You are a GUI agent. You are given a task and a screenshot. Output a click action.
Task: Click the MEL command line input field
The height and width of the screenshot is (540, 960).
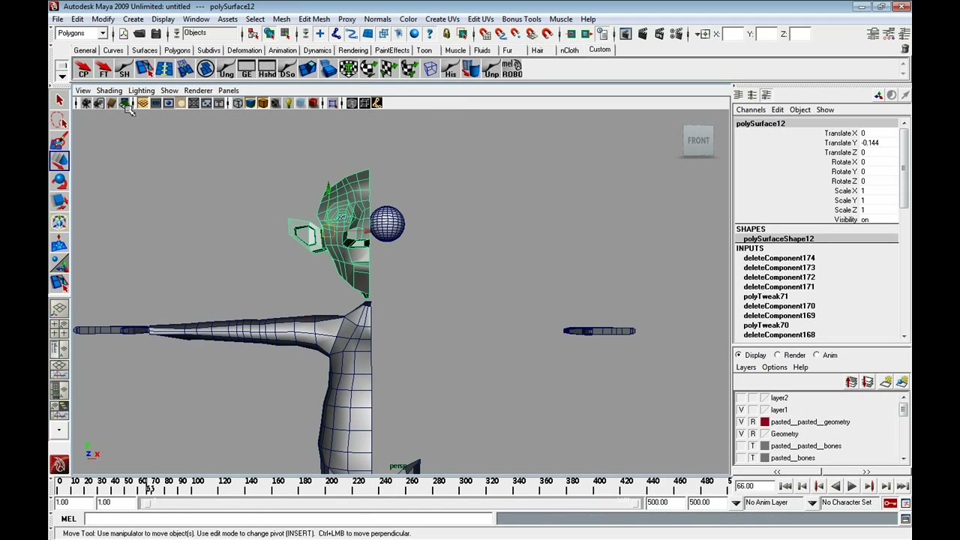tap(289, 519)
